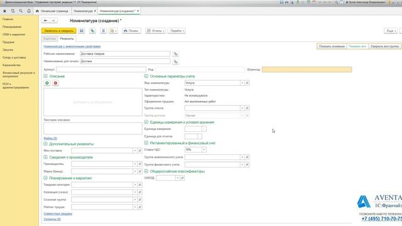
Task: Open create-based-on dropdown icon in toolbar
Action: (x=113, y=31)
